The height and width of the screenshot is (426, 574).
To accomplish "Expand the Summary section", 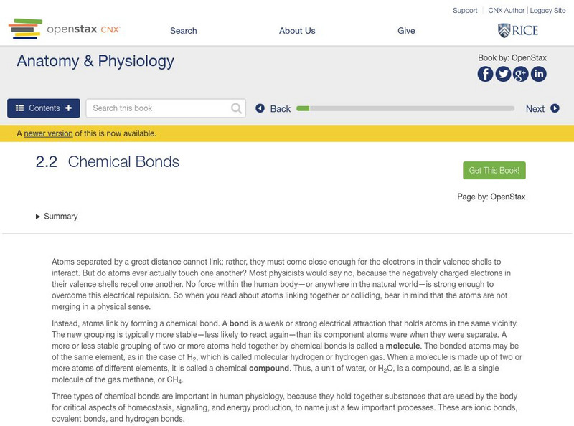I will [x=57, y=217].
